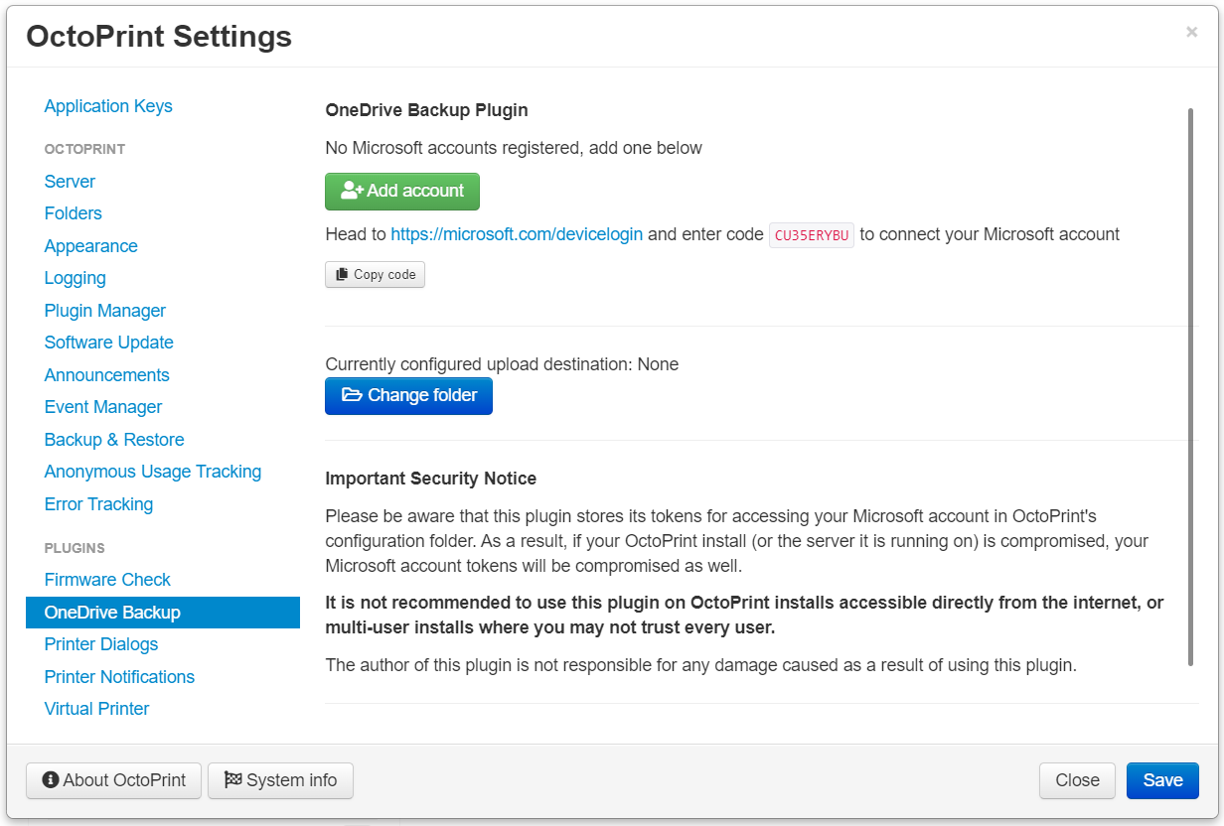Screen dimensions: 1224x826
Task: Click the device code CU35ERYBU
Action: pos(812,235)
